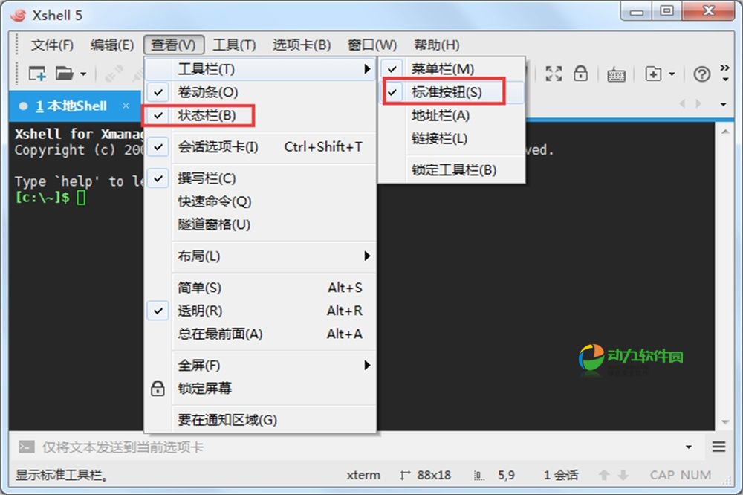Click the compose bar terminal icon
The image size is (743, 495).
point(27,447)
